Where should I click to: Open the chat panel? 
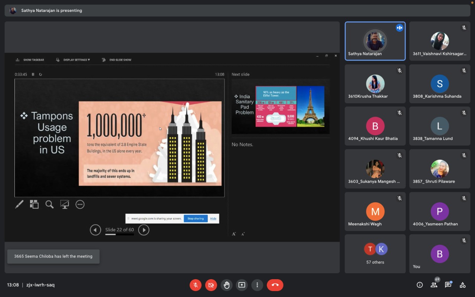point(448,285)
